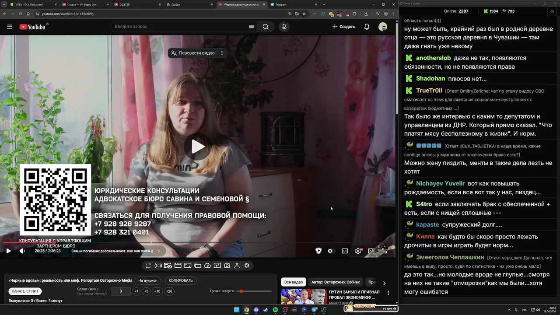Click username 'Shadohan' in chat
This screenshot has height=315, width=560.
(430, 78)
